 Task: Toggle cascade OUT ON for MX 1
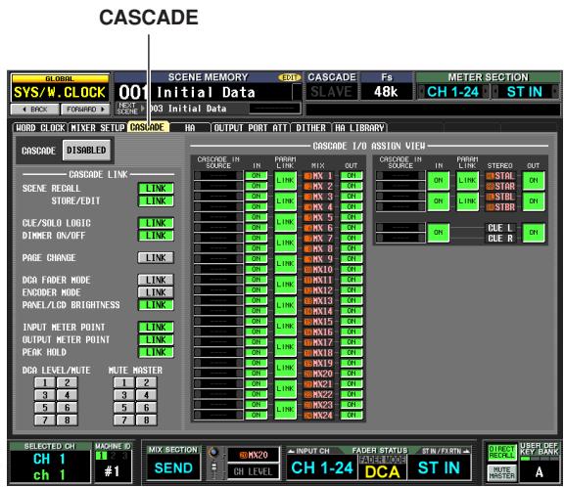(x=352, y=176)
